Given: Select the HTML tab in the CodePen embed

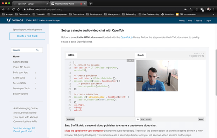Looking at the screenshot, I should coord(71,55).
